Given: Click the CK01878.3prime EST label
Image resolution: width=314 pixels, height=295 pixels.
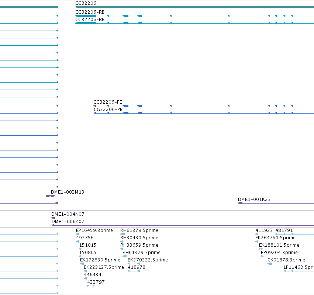Looking at the screenshot, I should pos(286,260).
